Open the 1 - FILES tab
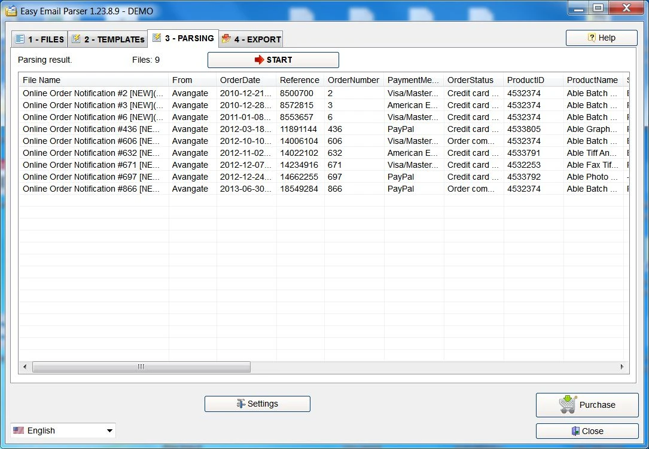 39,39
